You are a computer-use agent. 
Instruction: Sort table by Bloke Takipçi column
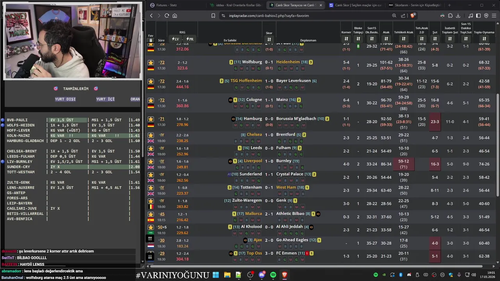358,39
